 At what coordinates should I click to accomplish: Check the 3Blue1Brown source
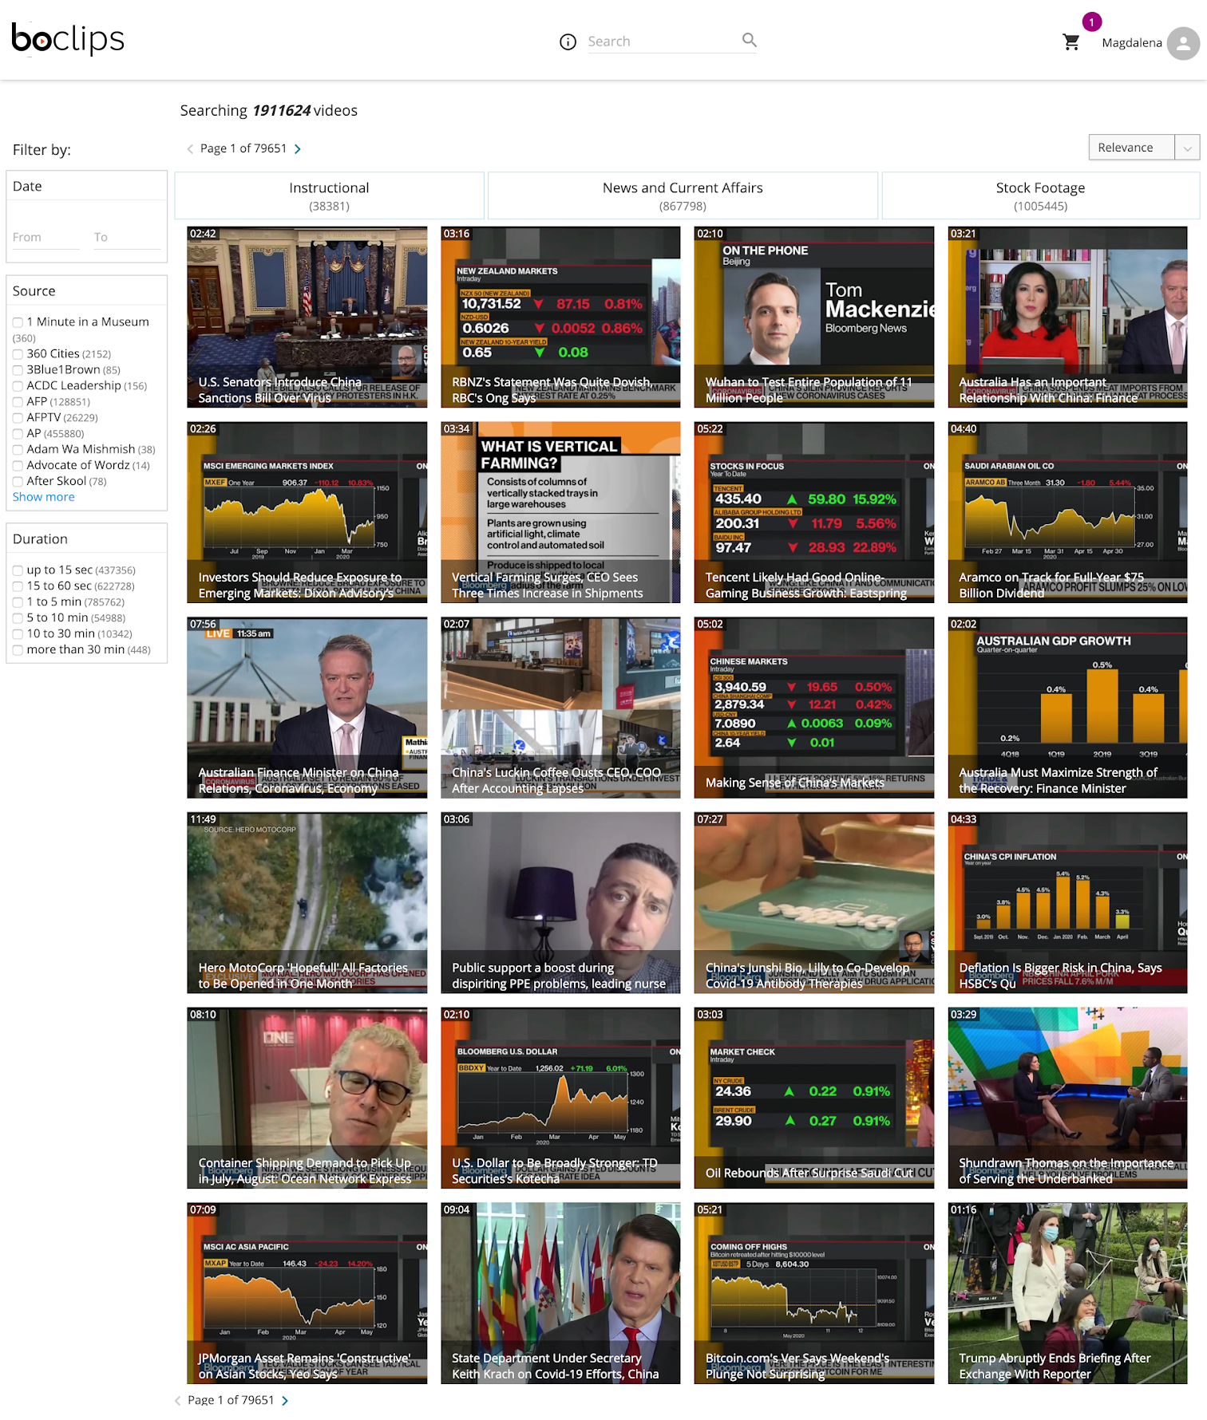18,370
